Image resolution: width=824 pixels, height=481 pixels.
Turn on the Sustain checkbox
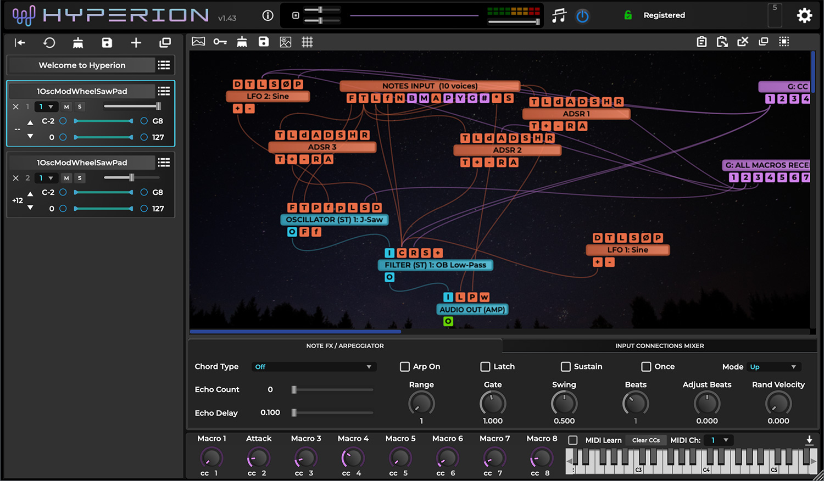(x=566, y=366)
